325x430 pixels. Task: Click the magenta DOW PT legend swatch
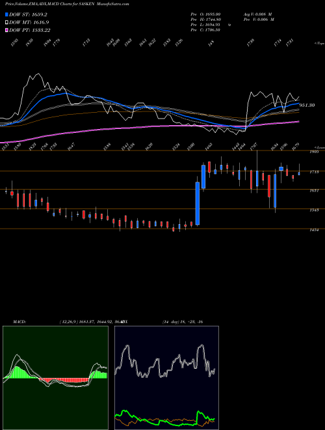coord(6,30)
